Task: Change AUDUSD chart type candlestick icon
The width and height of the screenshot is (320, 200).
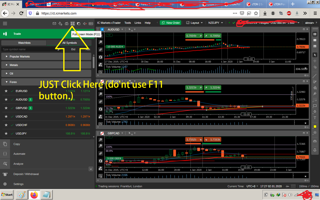Action: (100, 50)
